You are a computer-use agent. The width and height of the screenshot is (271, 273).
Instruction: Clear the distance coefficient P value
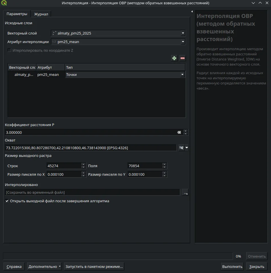point(179,132)
